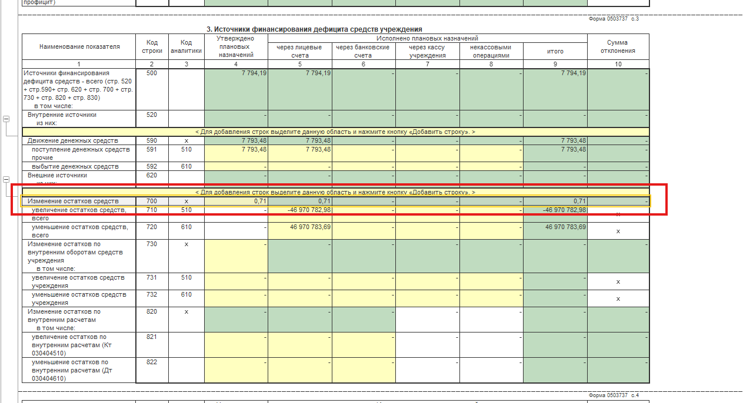Click column number 10 under Сумма отклонения
Screen dimensions: 743x403
[x=618, y=64]
